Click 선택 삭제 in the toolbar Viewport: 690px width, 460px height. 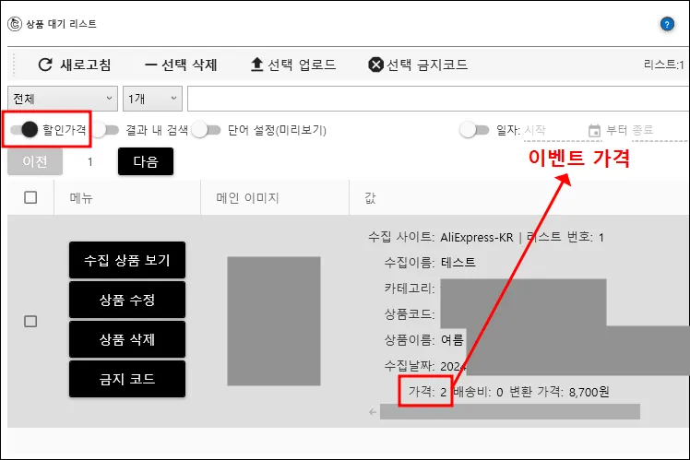pyautogui.click(x=181, y=65)
